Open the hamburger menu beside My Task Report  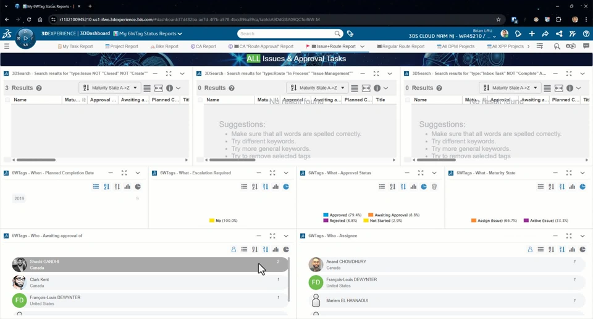(x=6, y=46)
